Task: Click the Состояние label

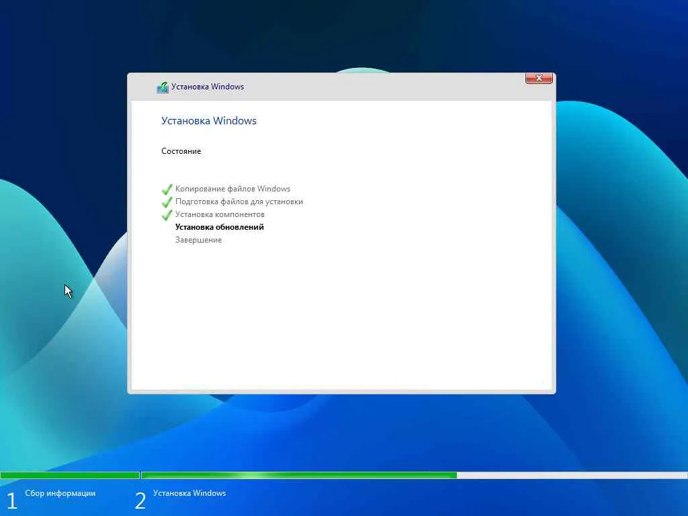Action: tap(181, 151)
